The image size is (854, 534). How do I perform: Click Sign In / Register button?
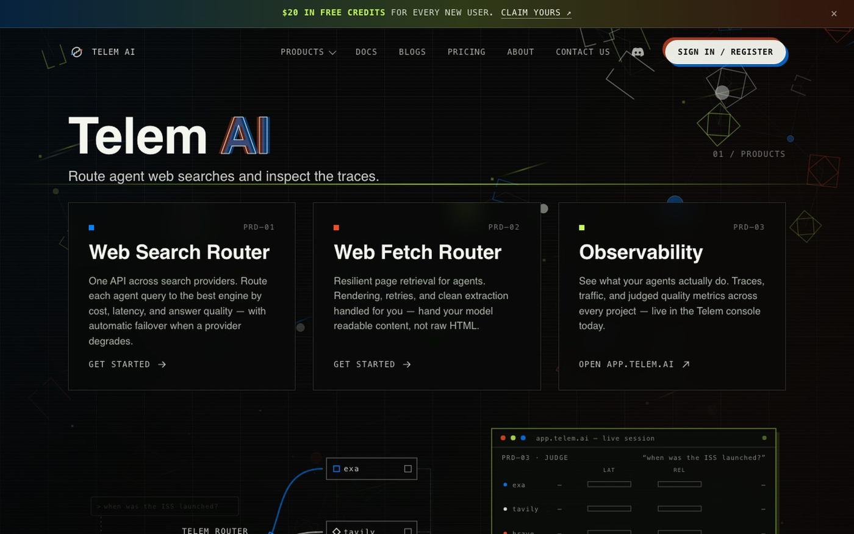click(x=725, y=52)
